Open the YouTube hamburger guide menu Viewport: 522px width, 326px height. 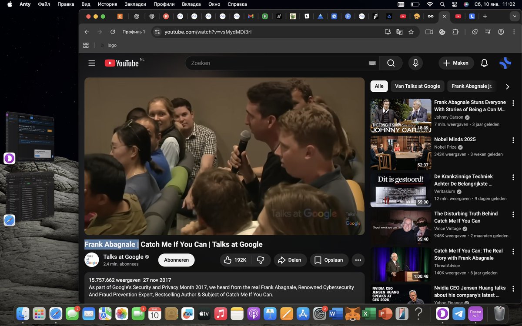click(x=91, y=63)
